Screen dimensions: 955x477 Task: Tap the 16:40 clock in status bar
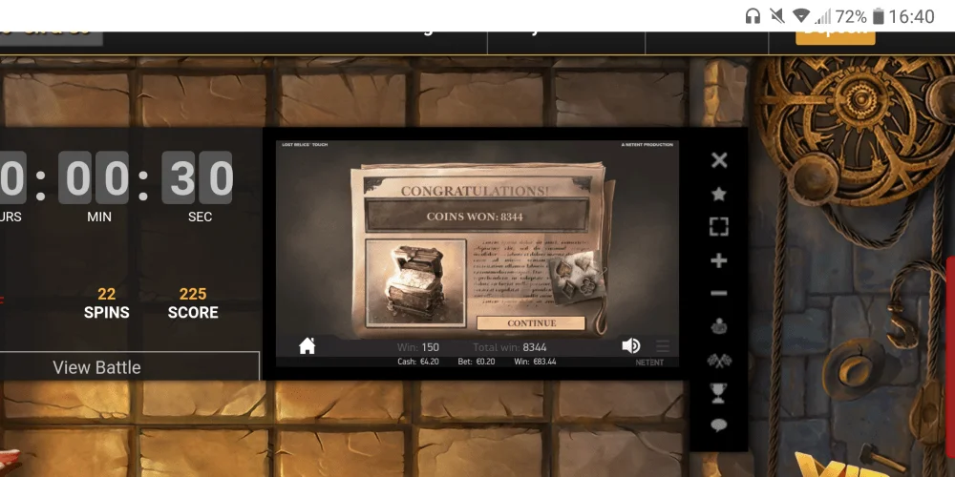pos(911,16)
